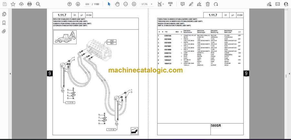This screenshot has height=140, width=291.
Task: Go to previous page arrow
Action: [x=70, y=4]
